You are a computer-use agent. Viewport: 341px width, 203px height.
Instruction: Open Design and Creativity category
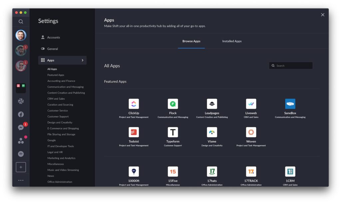pyautogui.click(x=60, y=122)
